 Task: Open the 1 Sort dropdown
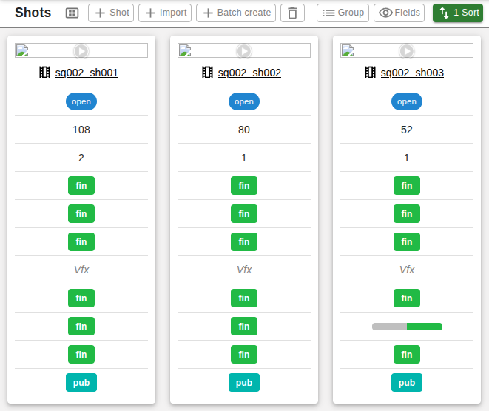tap(458, 13)
